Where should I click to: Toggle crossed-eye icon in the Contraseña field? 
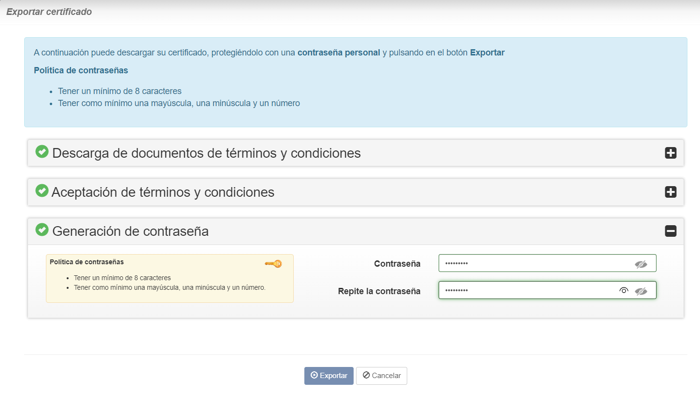point(641,264)
